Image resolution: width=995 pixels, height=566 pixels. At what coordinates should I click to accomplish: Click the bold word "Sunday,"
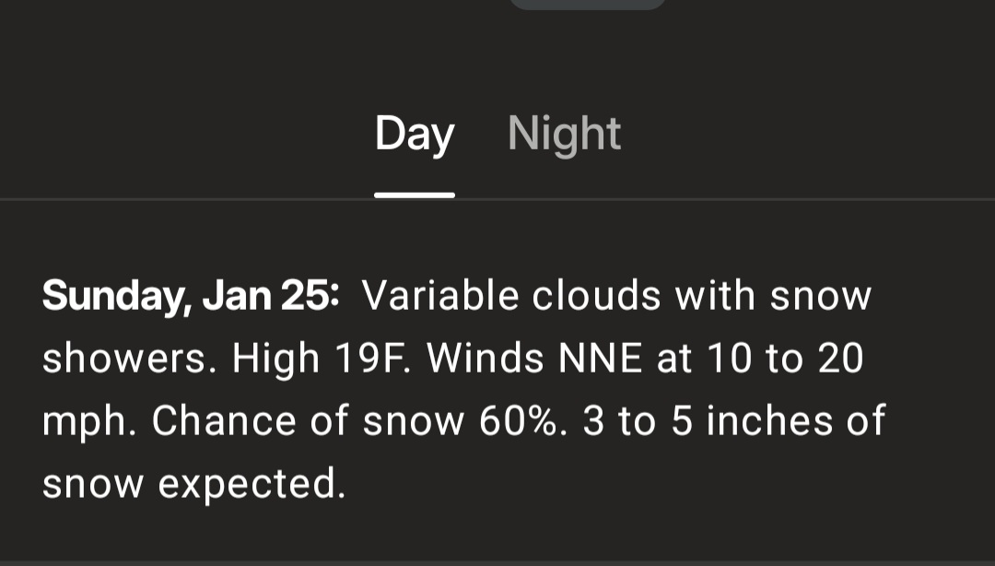pyautogui.click(x=116, y=297)
